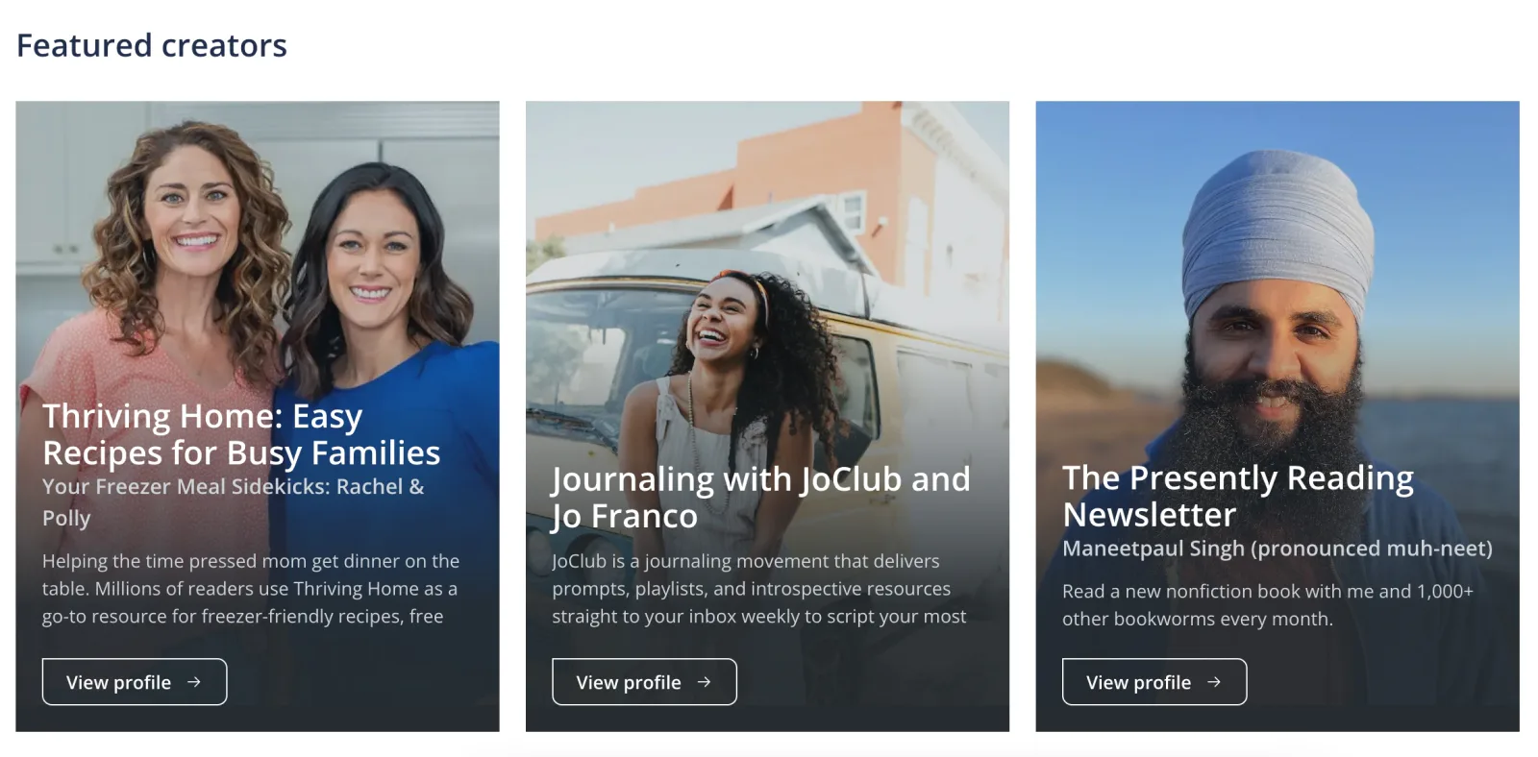Click the Thriving Home: Easy Recipes title
The image size is (1538, 757).
[x=240, y=434]
